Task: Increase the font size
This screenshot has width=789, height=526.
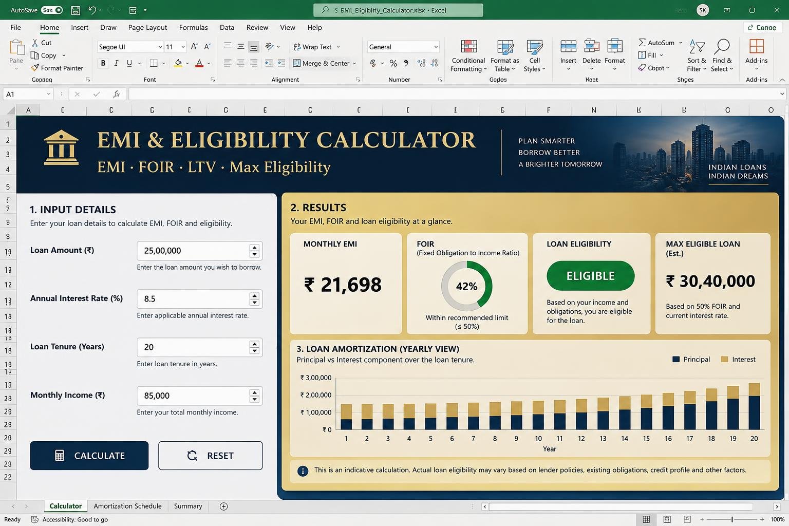Action: 194,47
